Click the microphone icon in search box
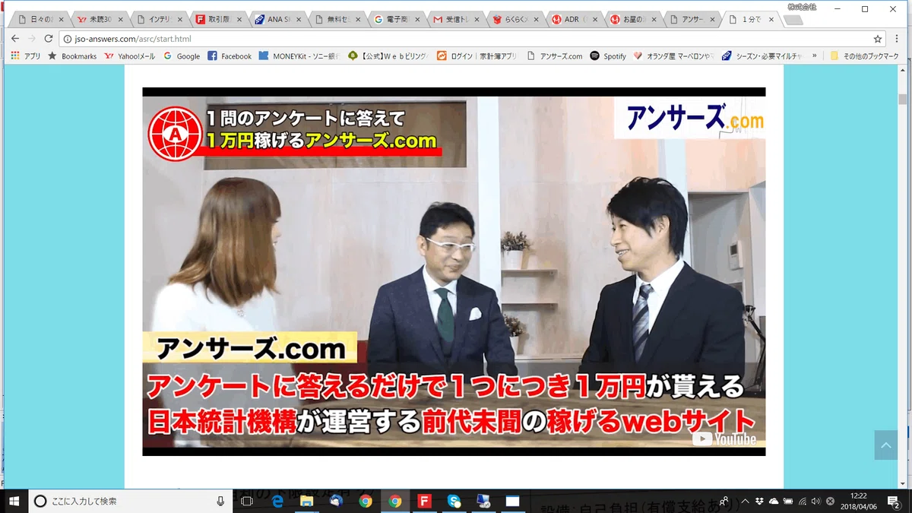 click(220, 501)
